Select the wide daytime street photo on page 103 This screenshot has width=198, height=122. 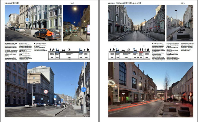136,23
